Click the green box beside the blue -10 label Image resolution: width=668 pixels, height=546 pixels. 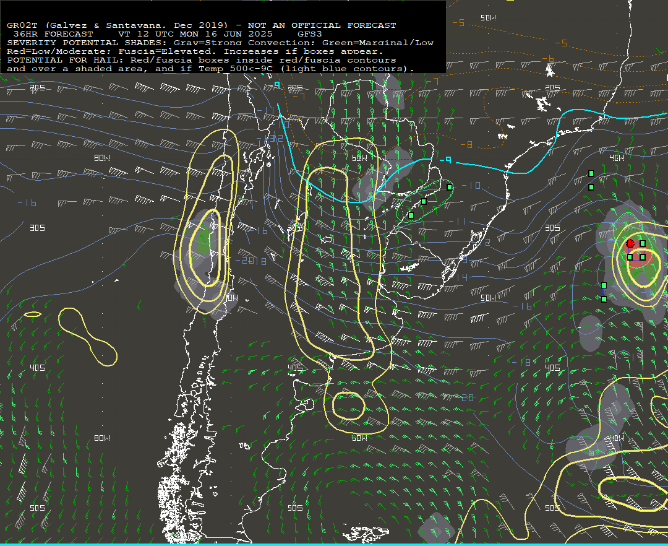(x=450, y=187)
